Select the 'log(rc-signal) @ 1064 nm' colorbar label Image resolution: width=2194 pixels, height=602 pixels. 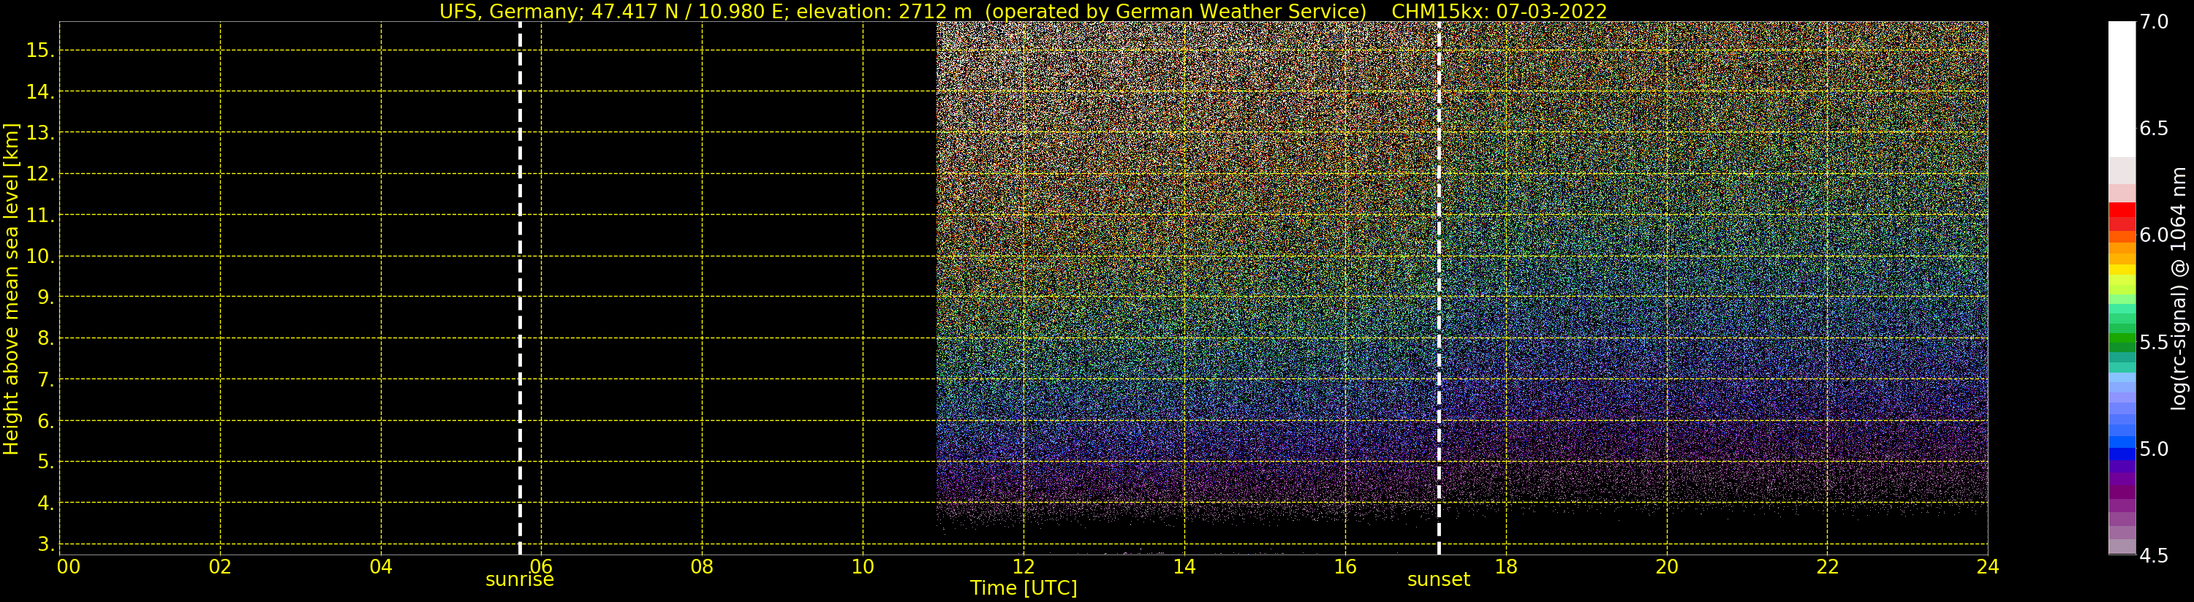[2178, 289]
